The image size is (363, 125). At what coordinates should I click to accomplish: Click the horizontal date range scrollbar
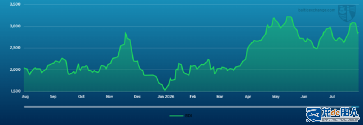click(191, 107)
